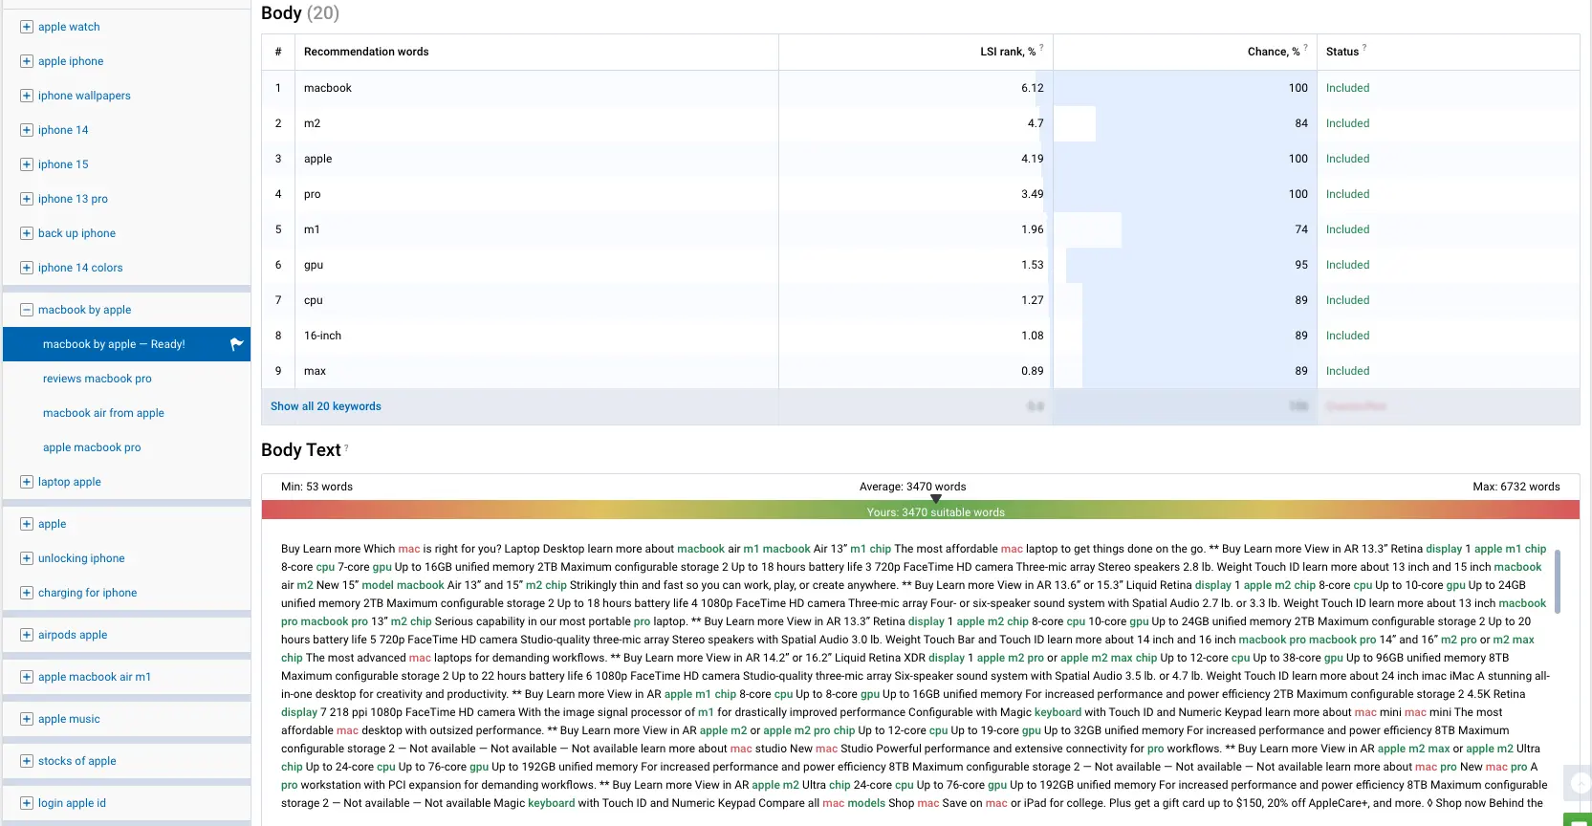This screenshot has width=1592, height=826.
Task: Select the 'm2' recommendation word
Action: tap(313, 123)
